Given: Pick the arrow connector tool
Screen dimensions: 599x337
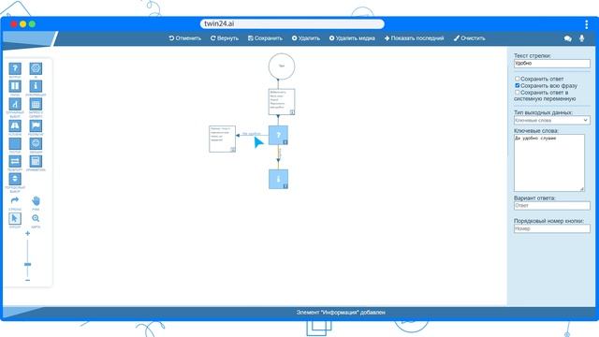Looking at the screenshot, I should click(15, 200).
